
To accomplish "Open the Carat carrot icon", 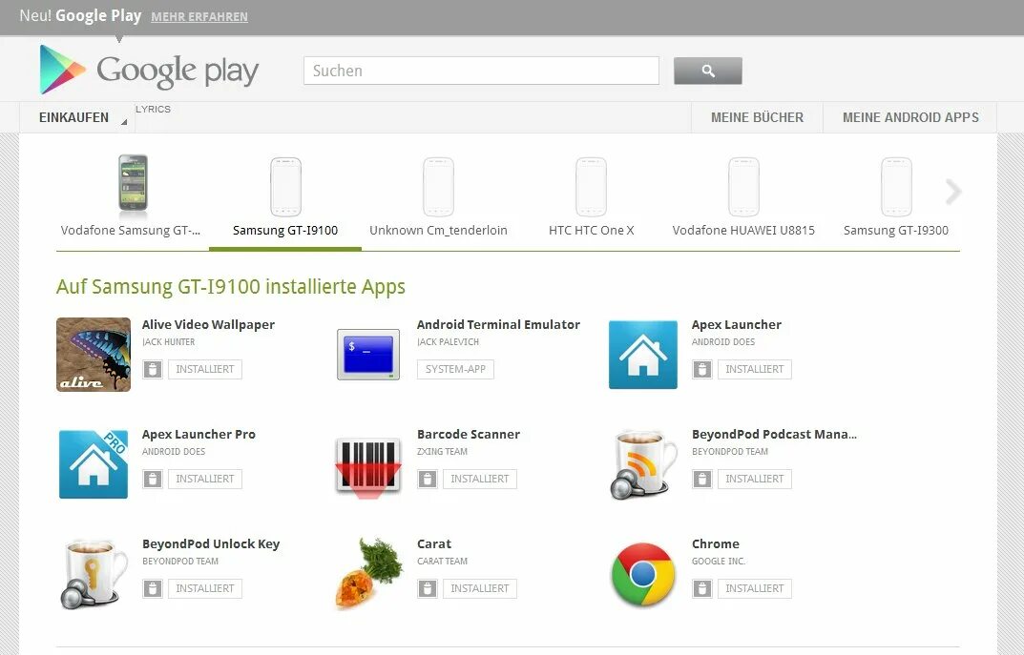I will tap(368, 573).
